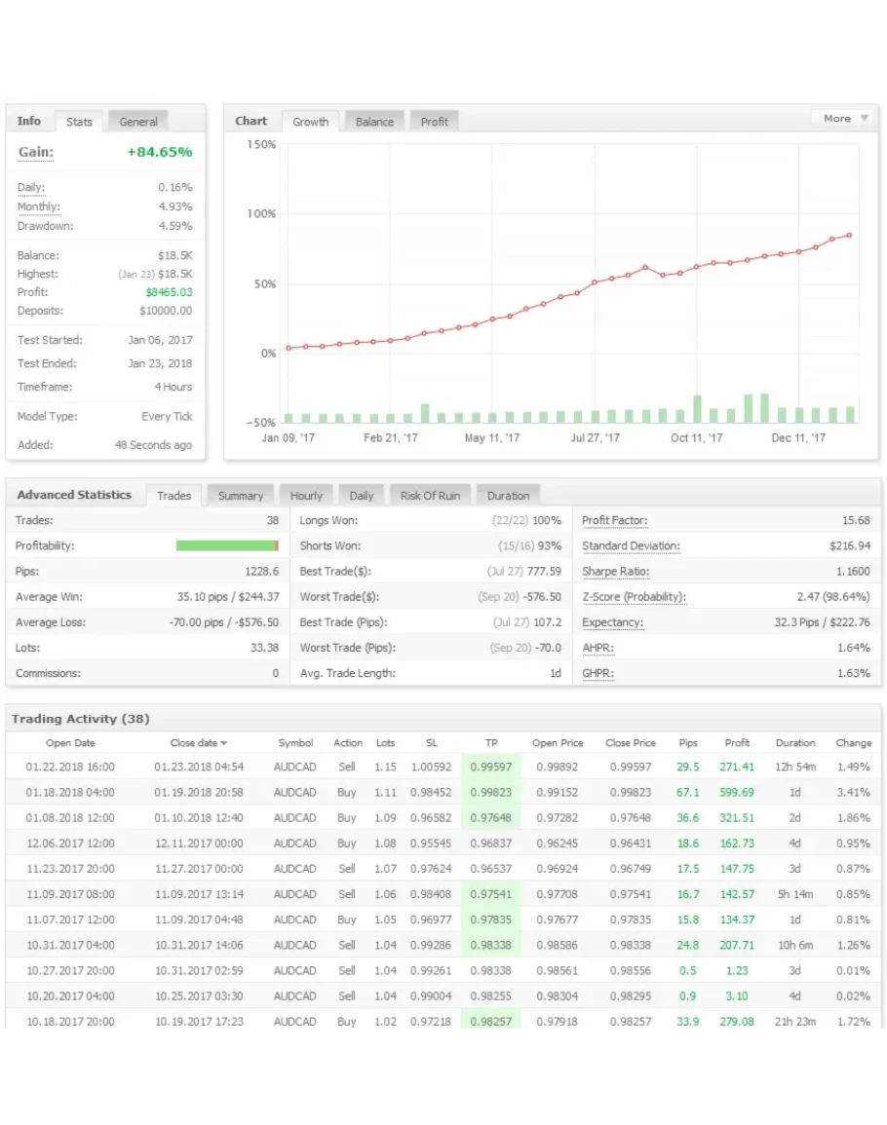Sort trading activity by Profit column
The image size is (887, 1125).
[x=737, y=743]
